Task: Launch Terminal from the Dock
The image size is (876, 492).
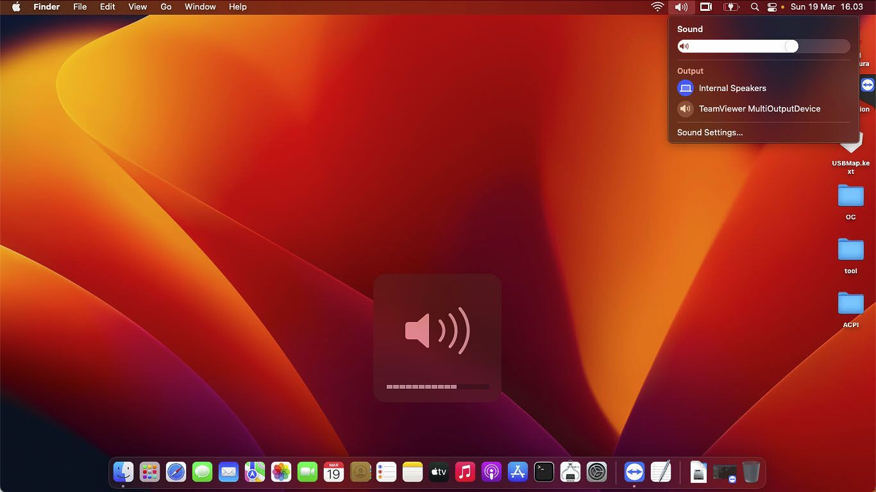Action: pyautogui.click(x=544, y=473)
